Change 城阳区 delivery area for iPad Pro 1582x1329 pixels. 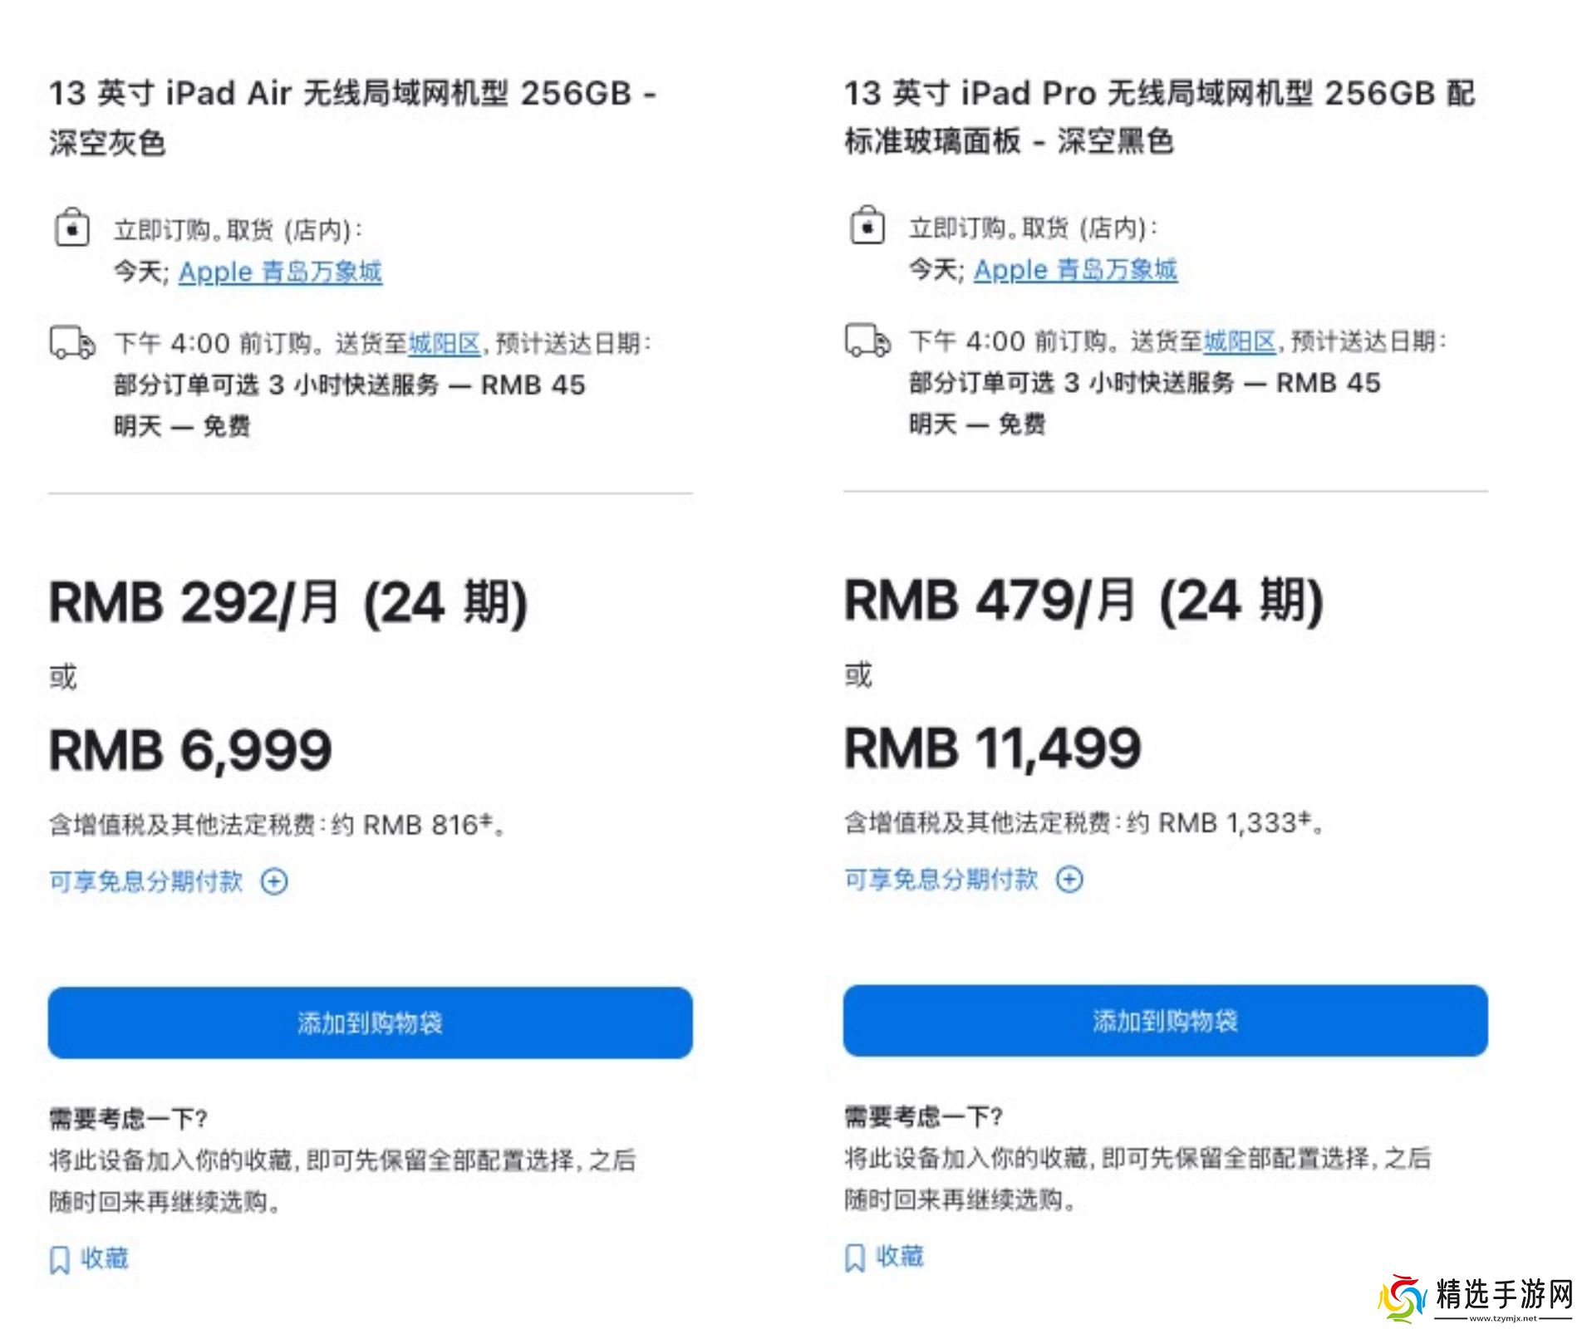(1239, 341)
